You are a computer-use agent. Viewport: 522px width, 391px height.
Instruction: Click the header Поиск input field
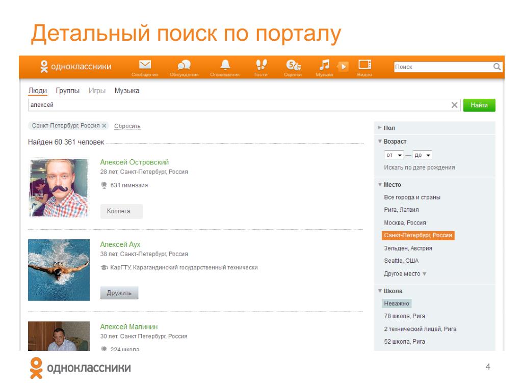[x=444, y=67]
